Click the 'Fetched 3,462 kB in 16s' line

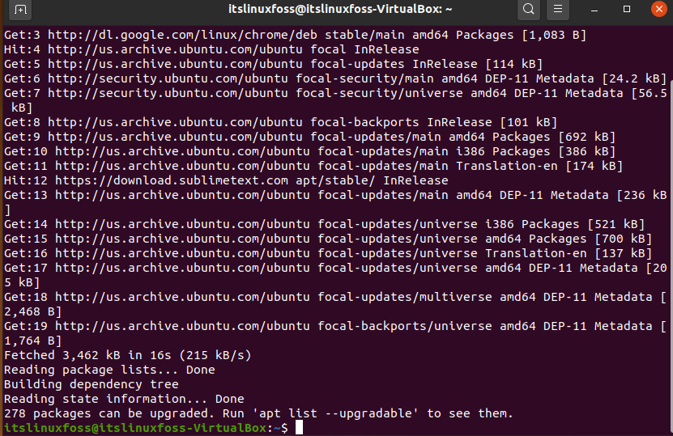[x=128, y=356]
